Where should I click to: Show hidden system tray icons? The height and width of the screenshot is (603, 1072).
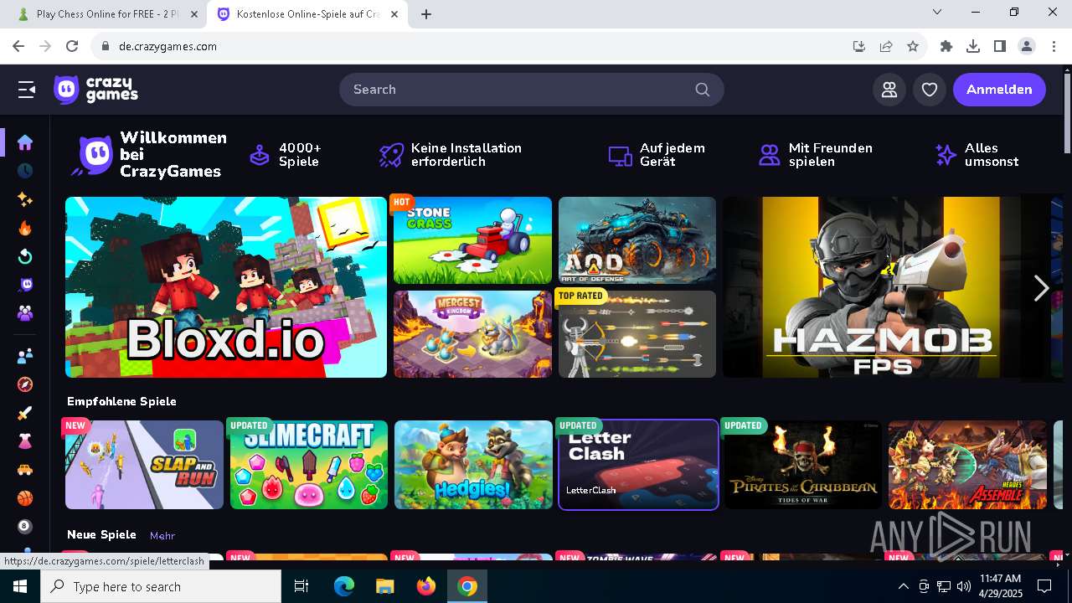903,586
